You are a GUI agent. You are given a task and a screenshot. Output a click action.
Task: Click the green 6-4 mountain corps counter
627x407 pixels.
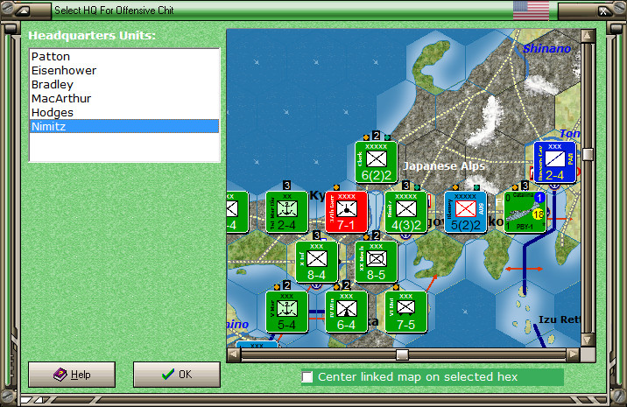pyautogui.click(x=346, y=312)
